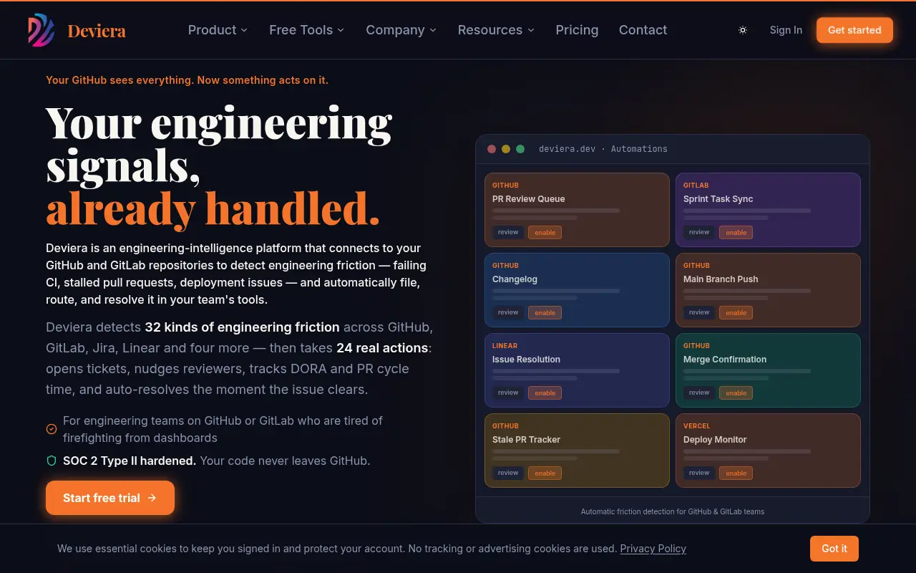
Task: Select the Main Branch Push card title
Action: tap(721, 279)
